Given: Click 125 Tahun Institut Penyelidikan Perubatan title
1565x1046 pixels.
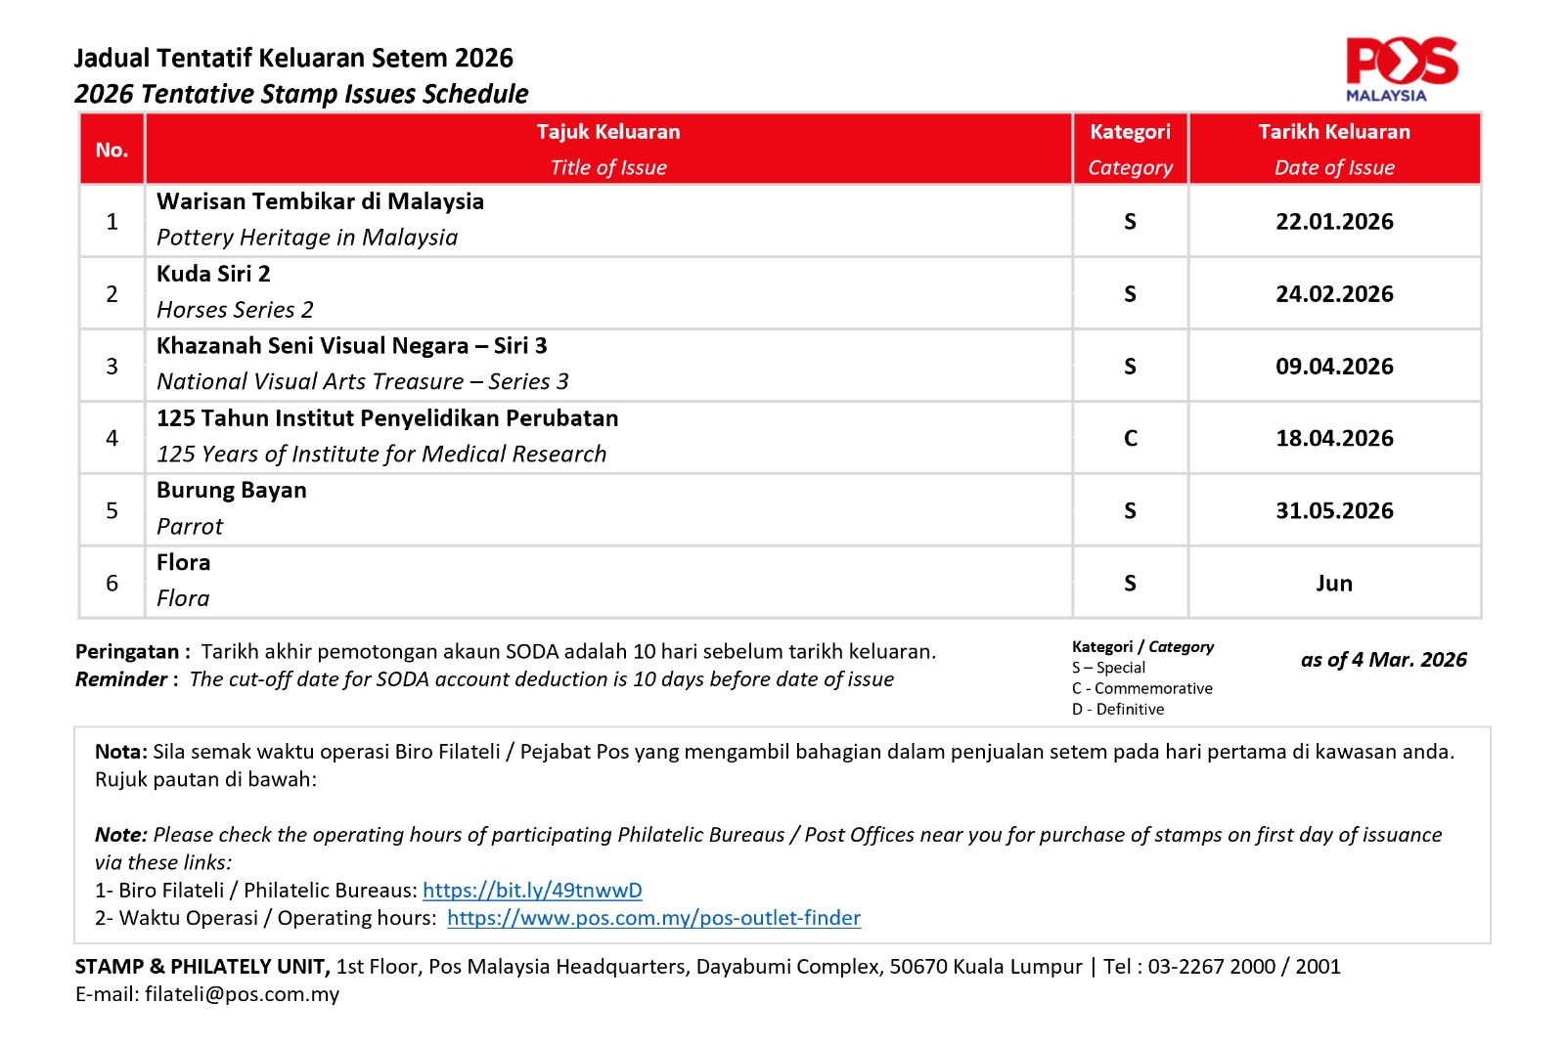Looking at the screenshot, I should [x=387, y=418].
